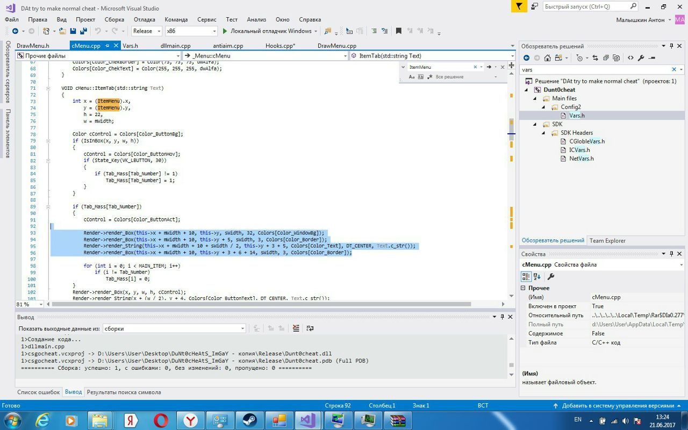The width and height of the screenshot is (688, 430).
Task: Clear all output icon in Output panel
Action: (x=296, y=328)
